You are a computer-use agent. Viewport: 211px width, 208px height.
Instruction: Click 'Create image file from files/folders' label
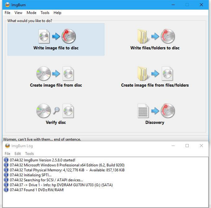[155, 85]
